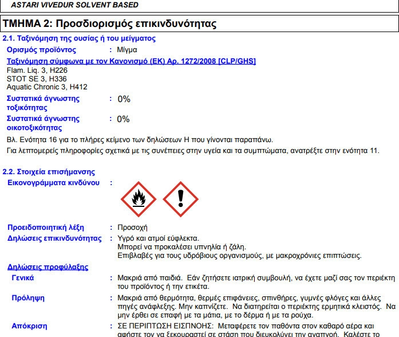Click the Απόκριση response label

click(x=29, y=325)
